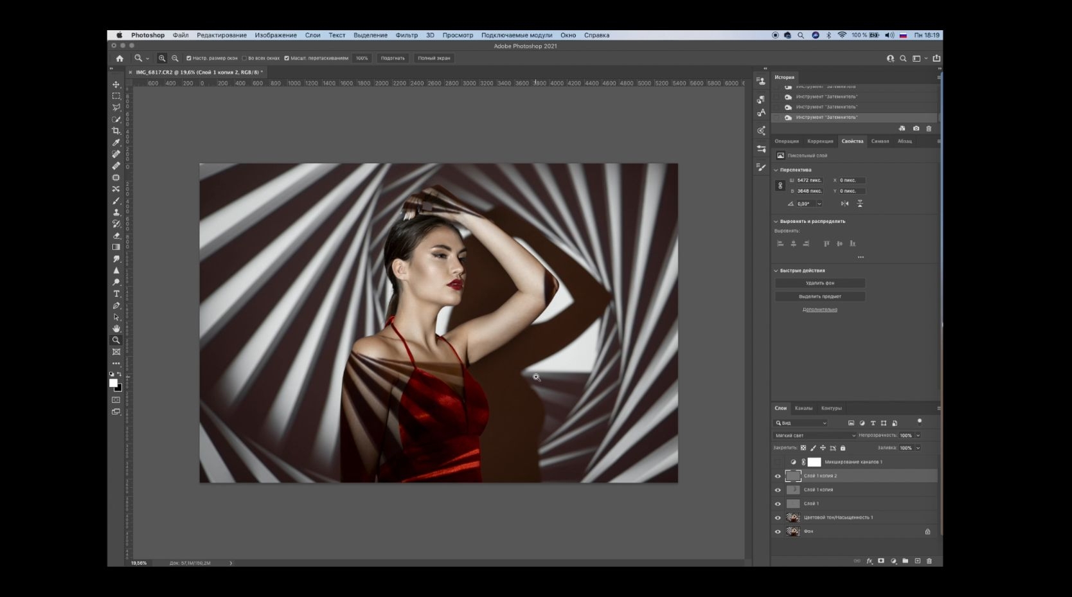
Task: Choose the Zoom Out mode icon
Action: click(x=175, y=58)
